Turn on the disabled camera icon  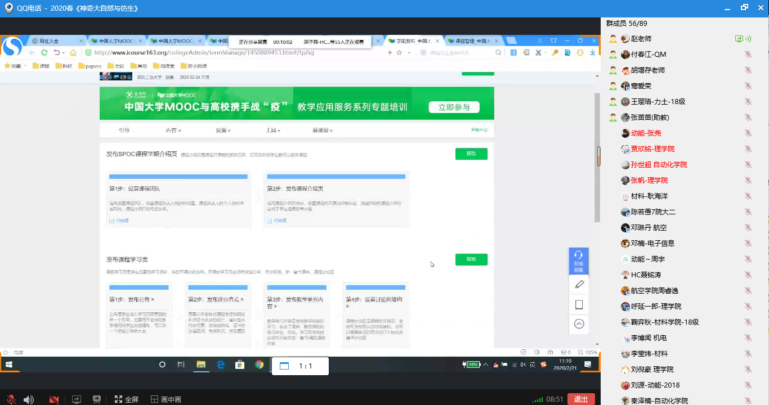(x=54, y=399)
